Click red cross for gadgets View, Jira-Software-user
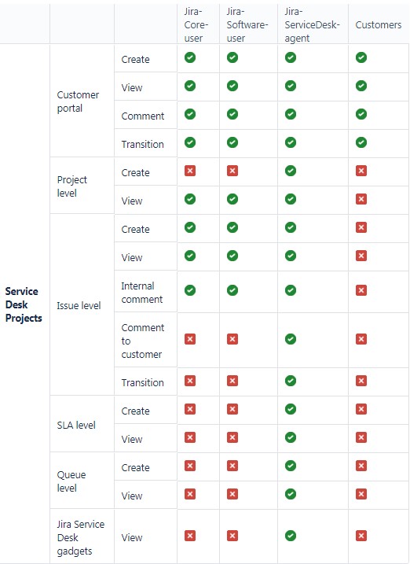 pyautogui.click(x=232, y=536)
